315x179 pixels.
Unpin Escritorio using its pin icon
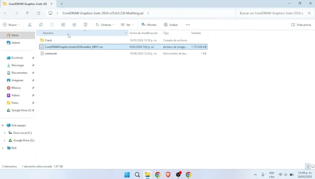coord(33,58)
